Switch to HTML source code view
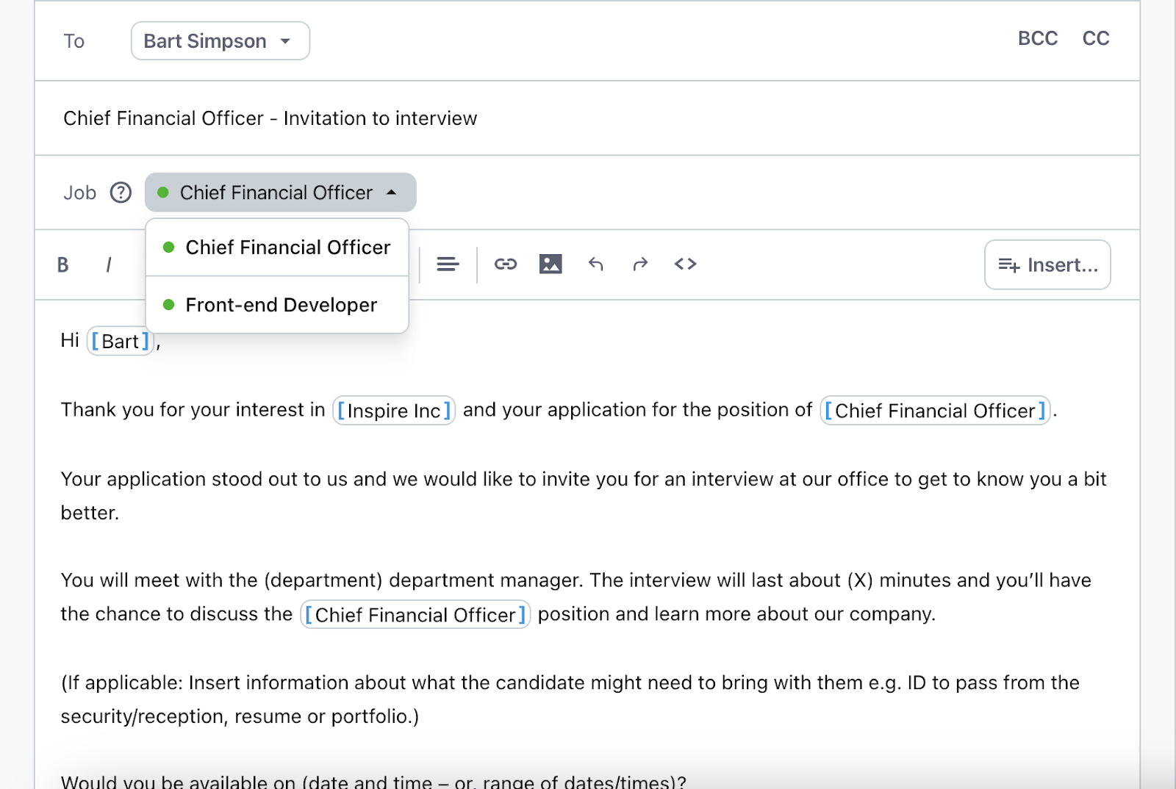This screenshot has height=789, width=1176. 685,264
